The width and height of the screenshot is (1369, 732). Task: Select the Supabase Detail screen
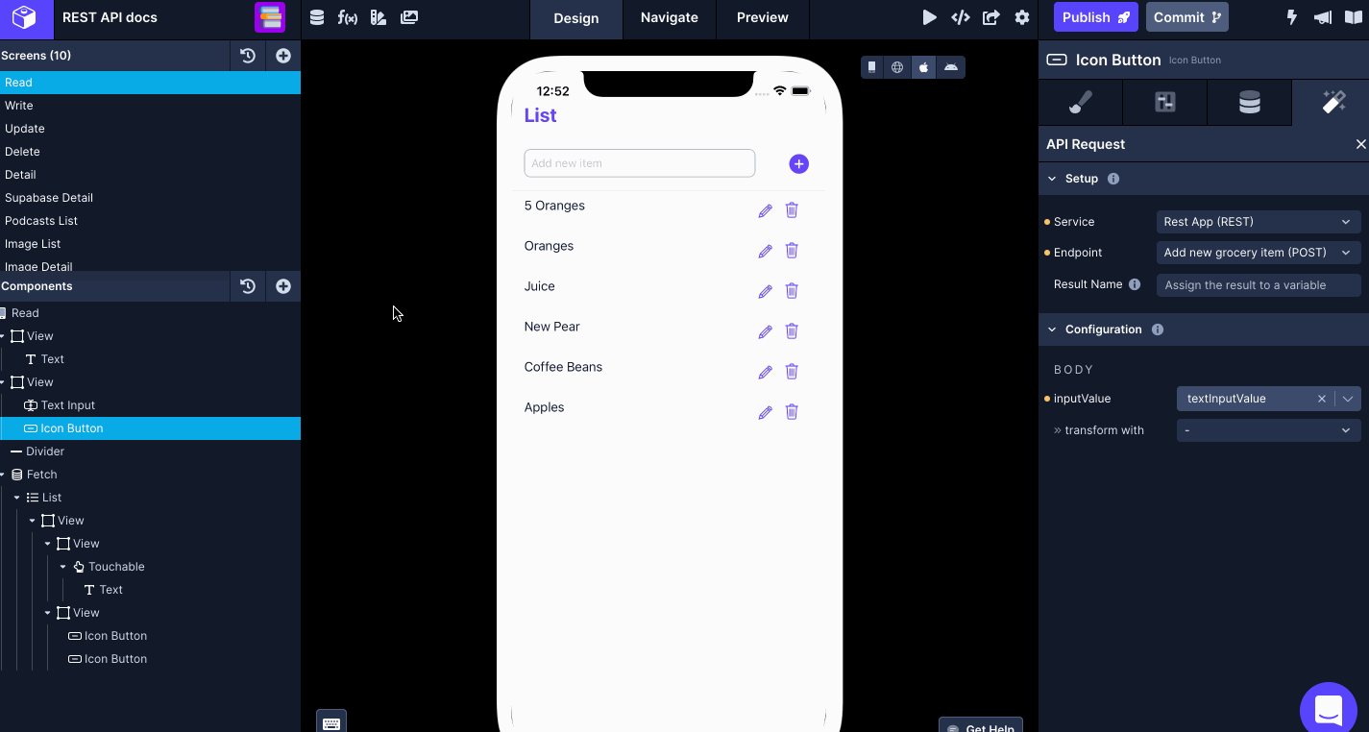click(x=150, y=198)
